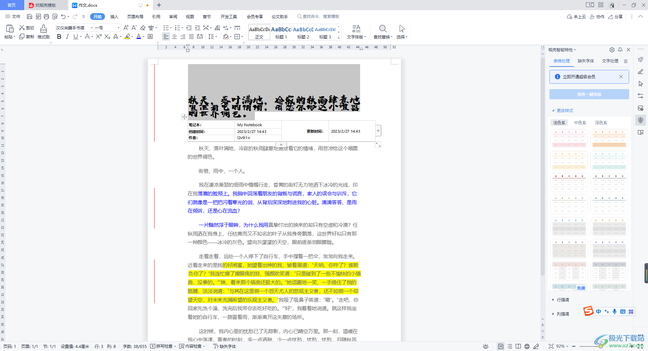Click the undo arrow icon
648x351 pixels.
coord(63,17)
